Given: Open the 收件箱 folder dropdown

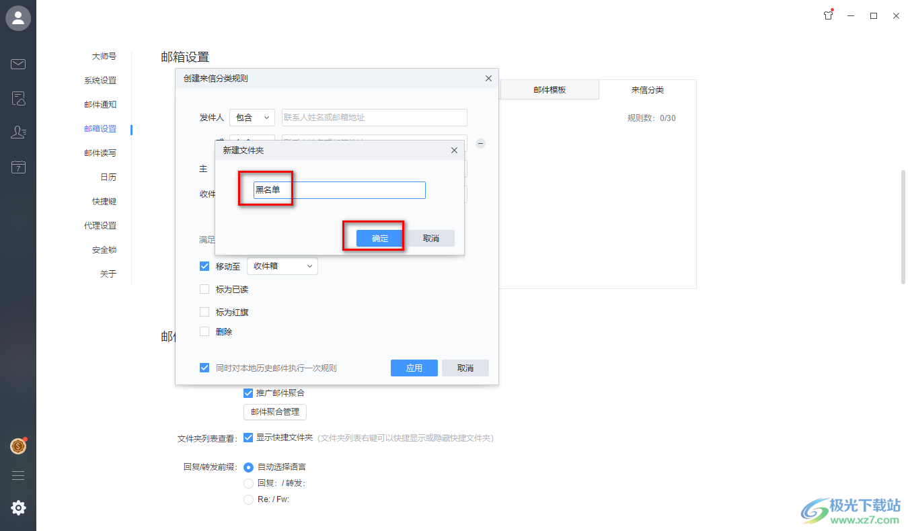Looking at the screenshot, I should [x=282, y=266].
